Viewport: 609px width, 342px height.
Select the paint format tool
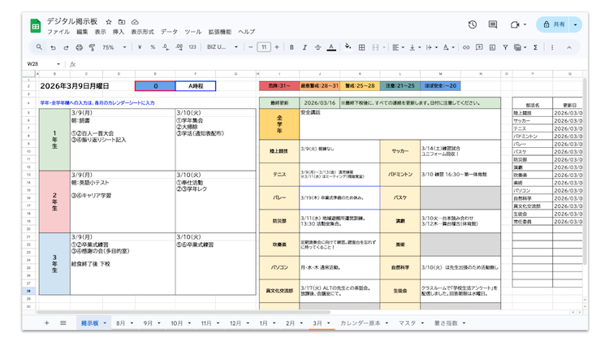(90, 47)
